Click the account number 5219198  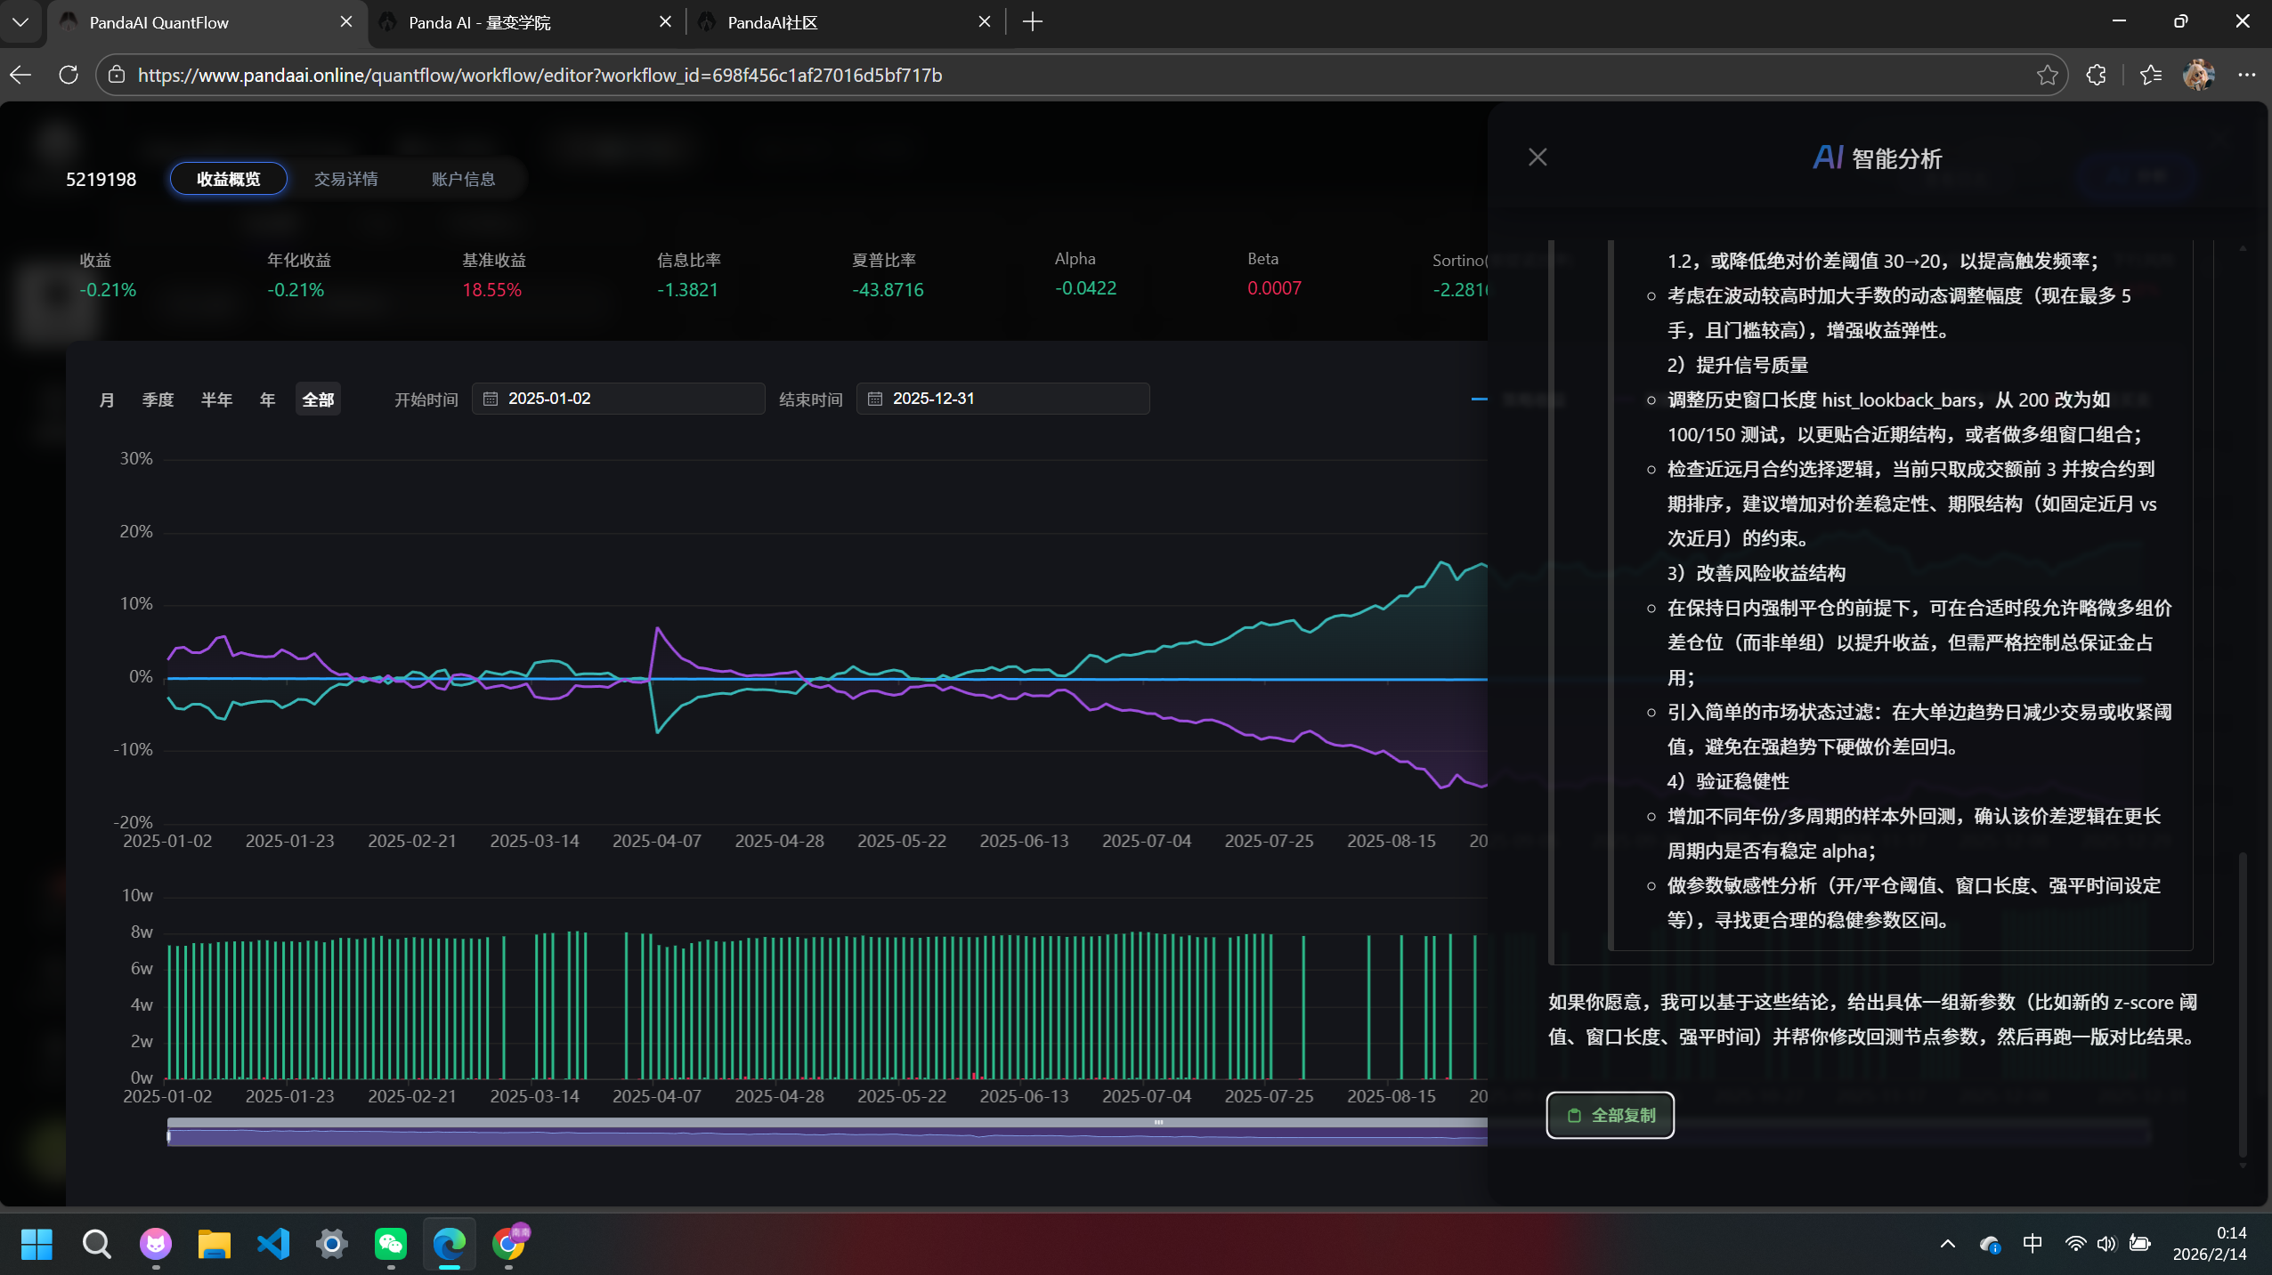pyautogui.click(x=101, y=180)
